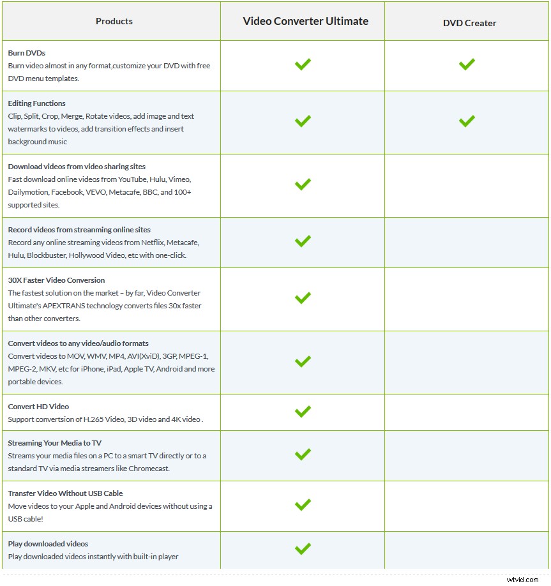Click the Transfer Video Without USB Cable title
The image size is (551, 586).
pos(65,493)
